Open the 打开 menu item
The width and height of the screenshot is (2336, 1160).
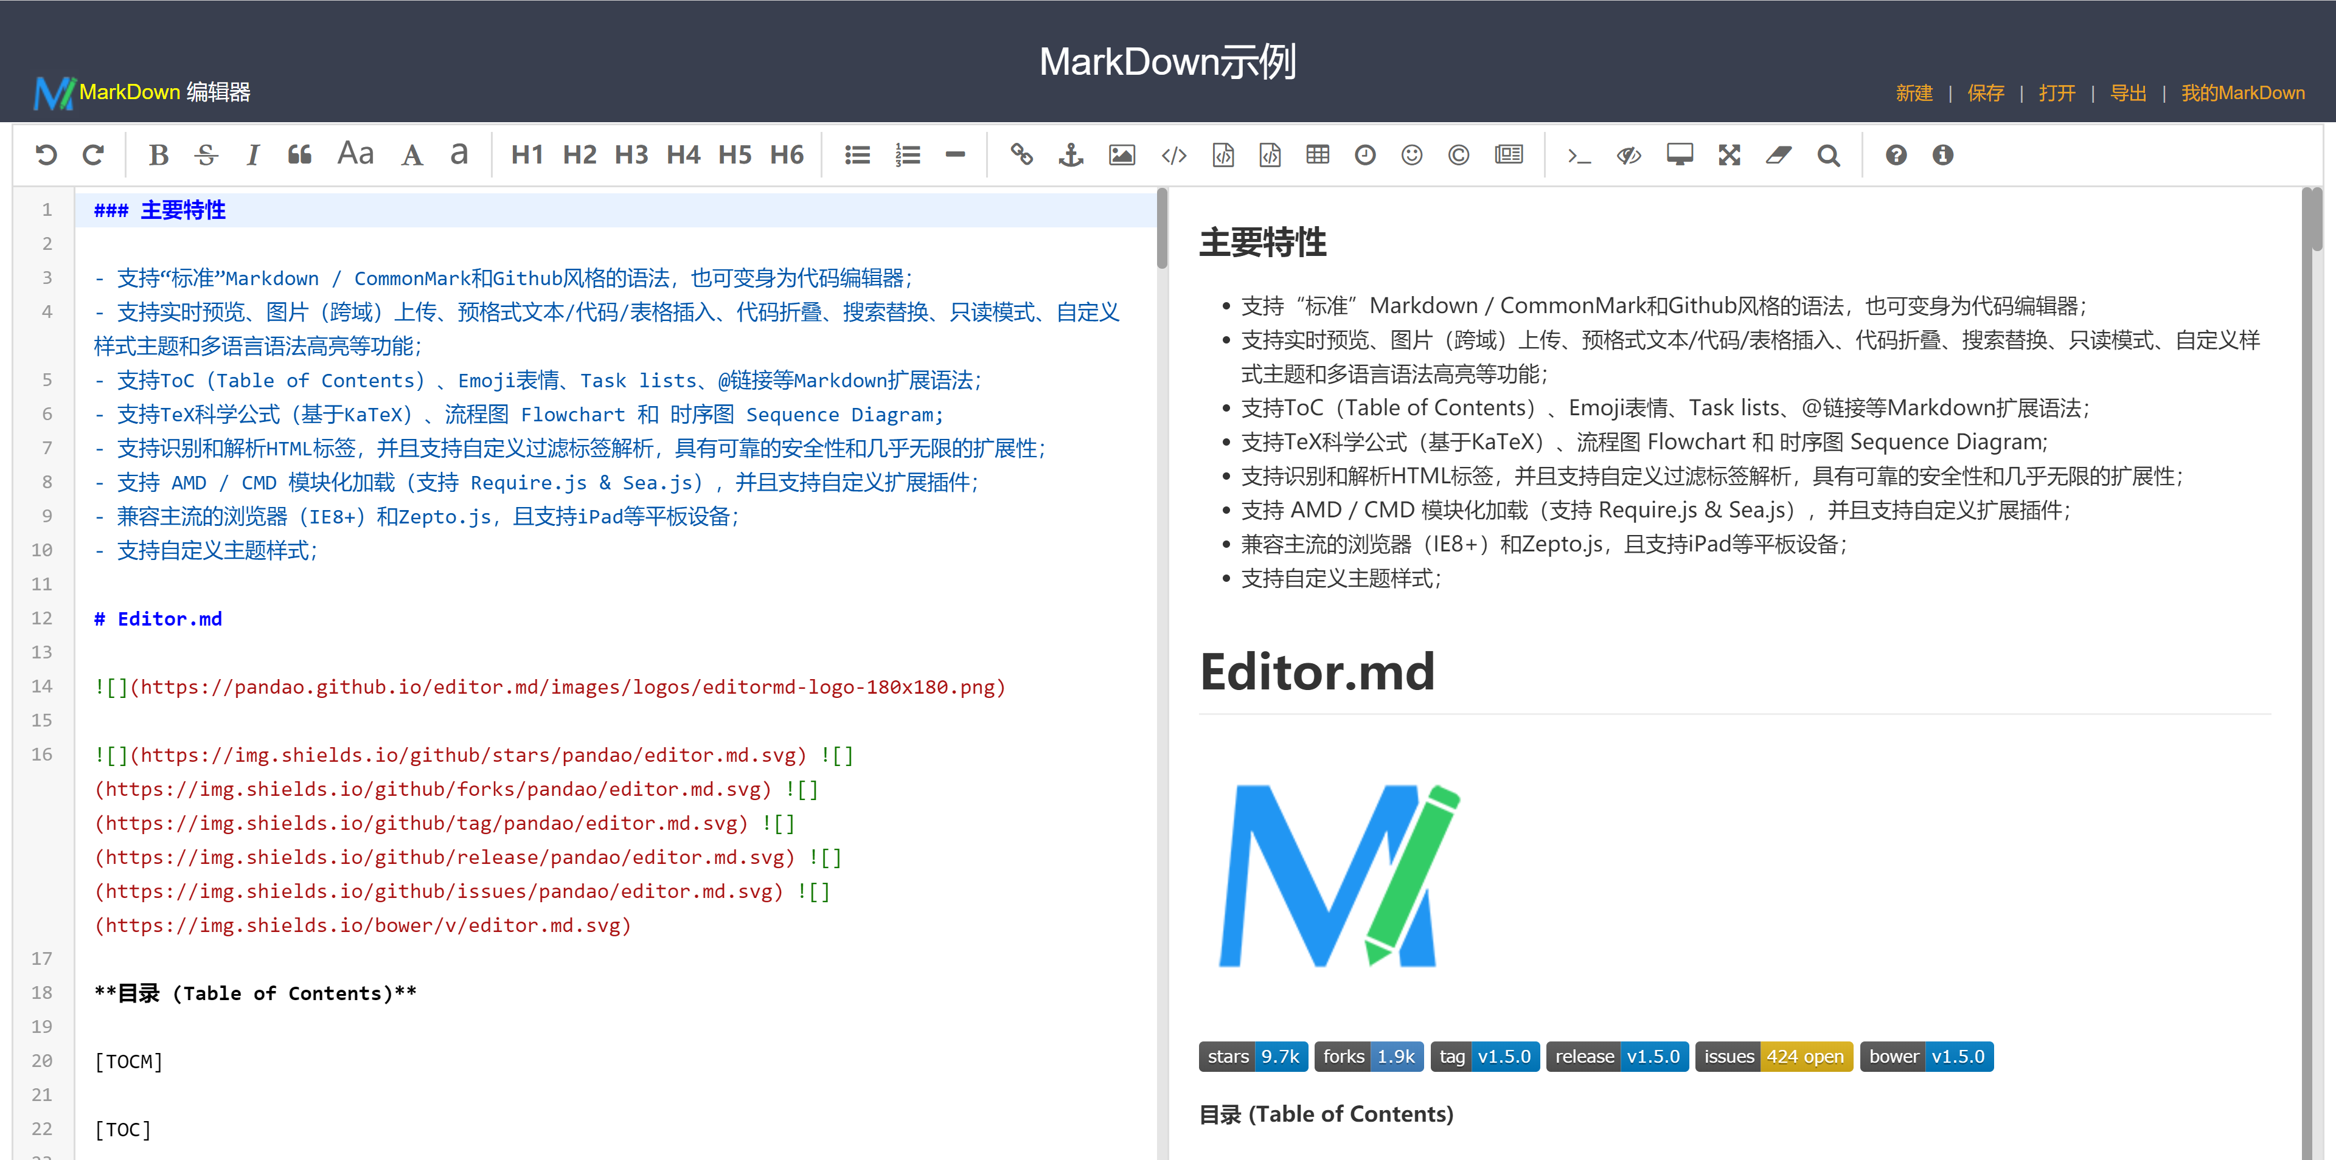[2057, 92]
